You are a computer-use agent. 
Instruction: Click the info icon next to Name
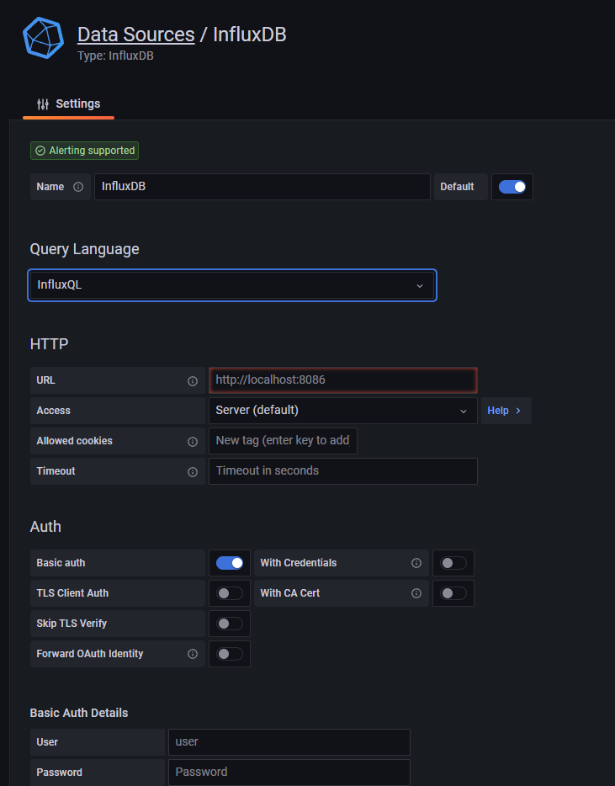(x=78, y=187)
